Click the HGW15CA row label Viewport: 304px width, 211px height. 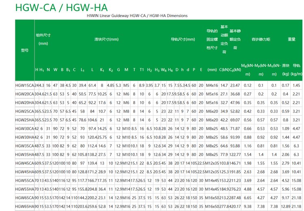click(x=24, y=85)
